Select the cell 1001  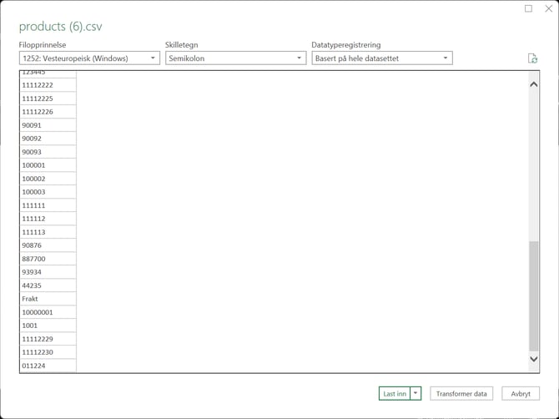pos(48,326)
